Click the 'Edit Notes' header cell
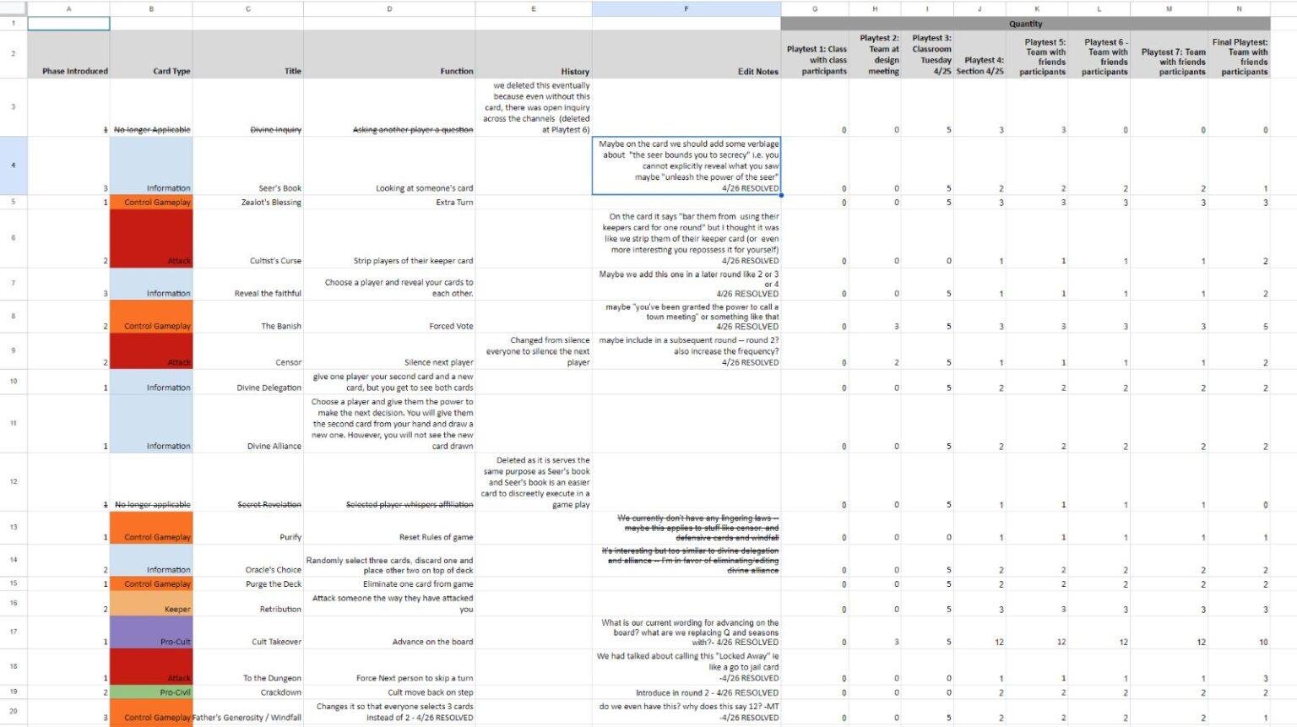The width and height of the screenshot is (1297, 727). pyautogui.click(x=686, y=54)
